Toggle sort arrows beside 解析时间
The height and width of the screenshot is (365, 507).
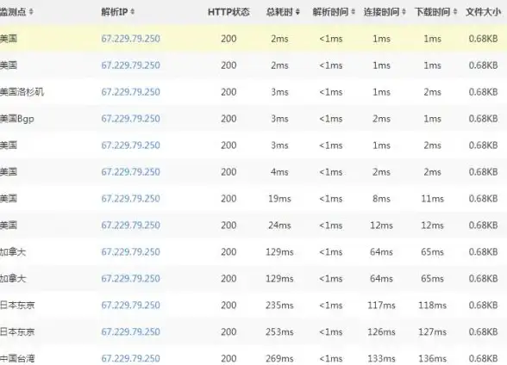354,12
